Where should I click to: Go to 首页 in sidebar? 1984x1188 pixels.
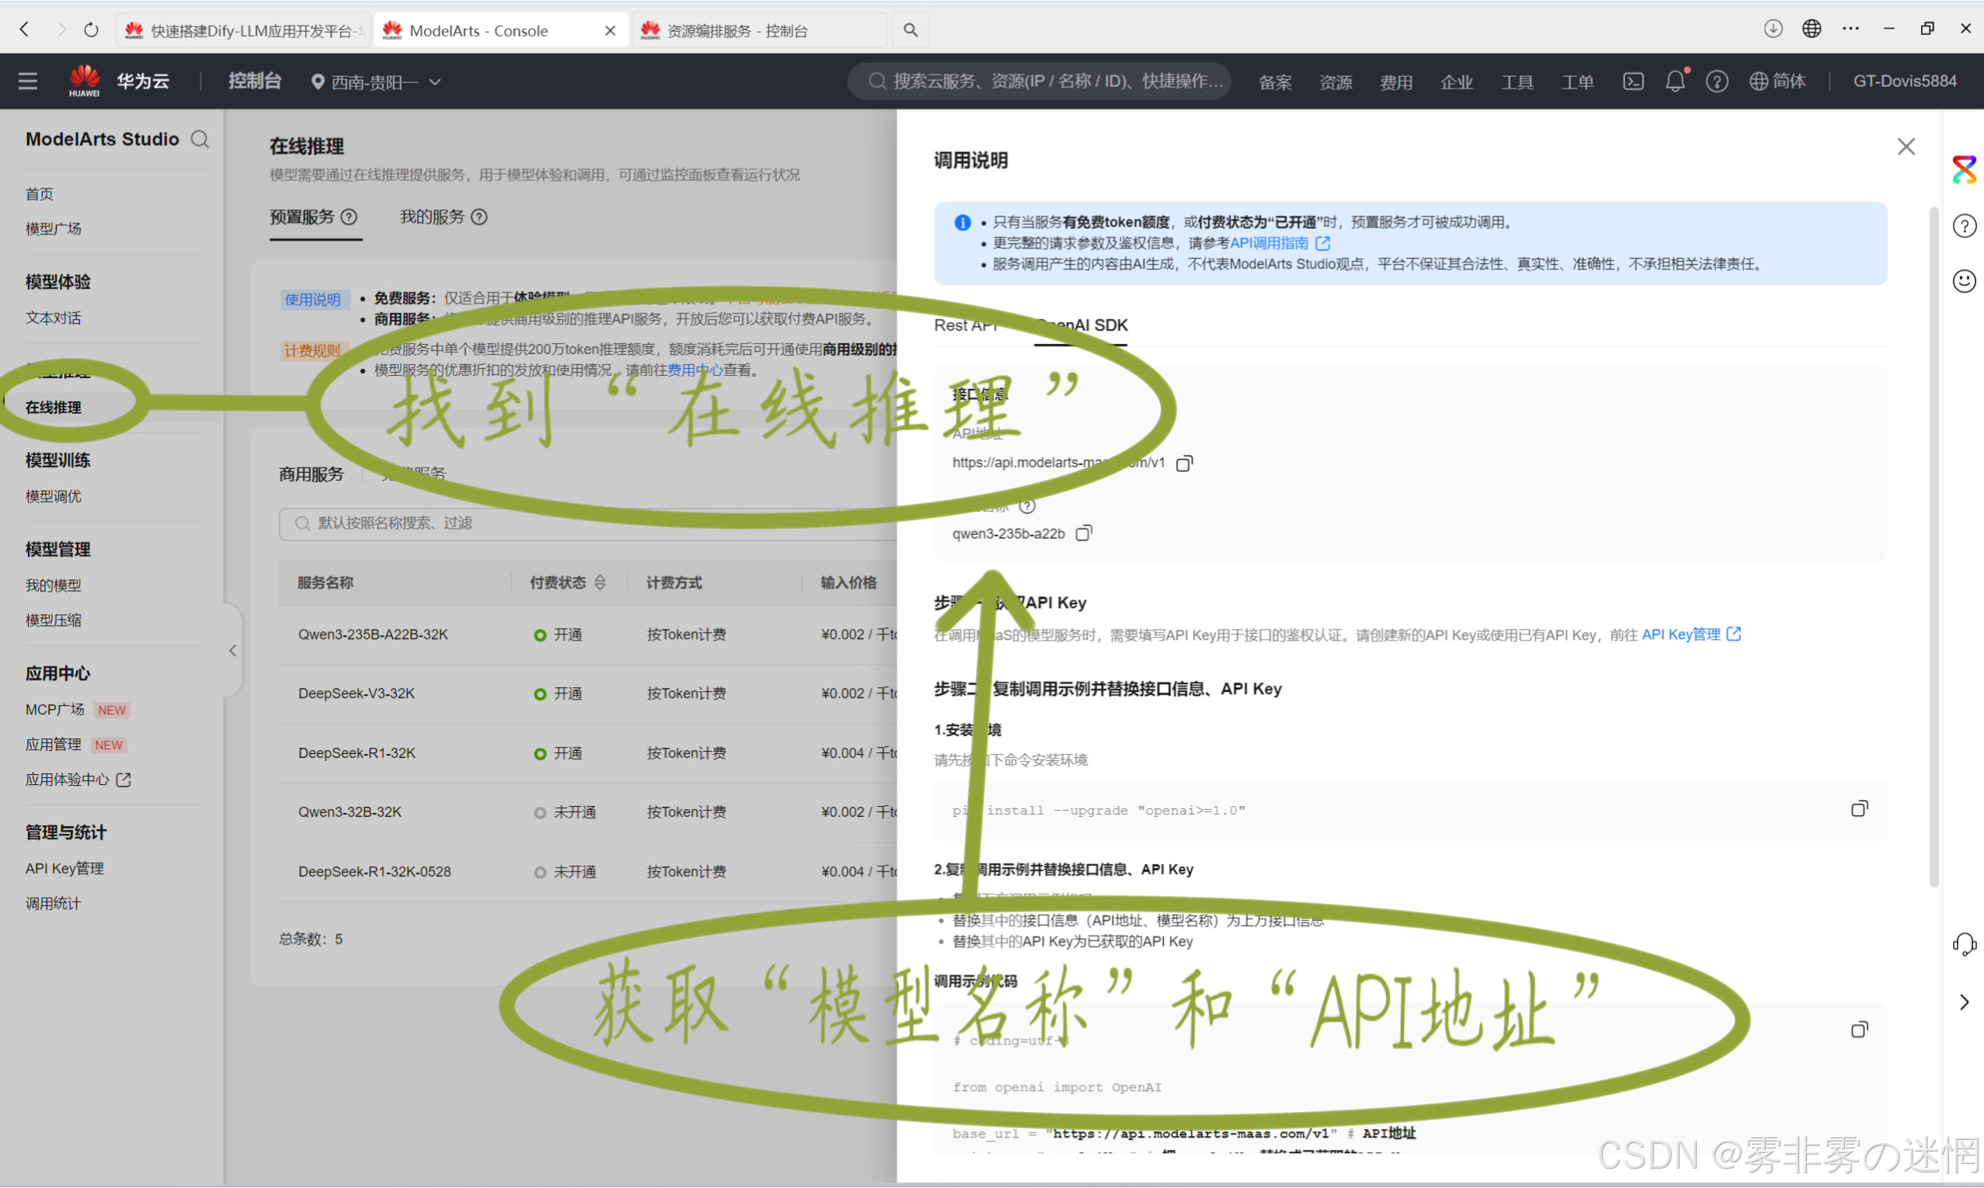point(40,194)
